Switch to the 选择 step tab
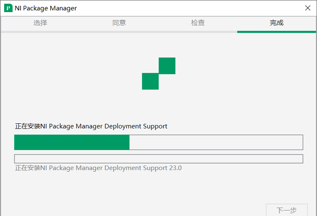This screenshot has width=317, height=216. click(40, 23)
